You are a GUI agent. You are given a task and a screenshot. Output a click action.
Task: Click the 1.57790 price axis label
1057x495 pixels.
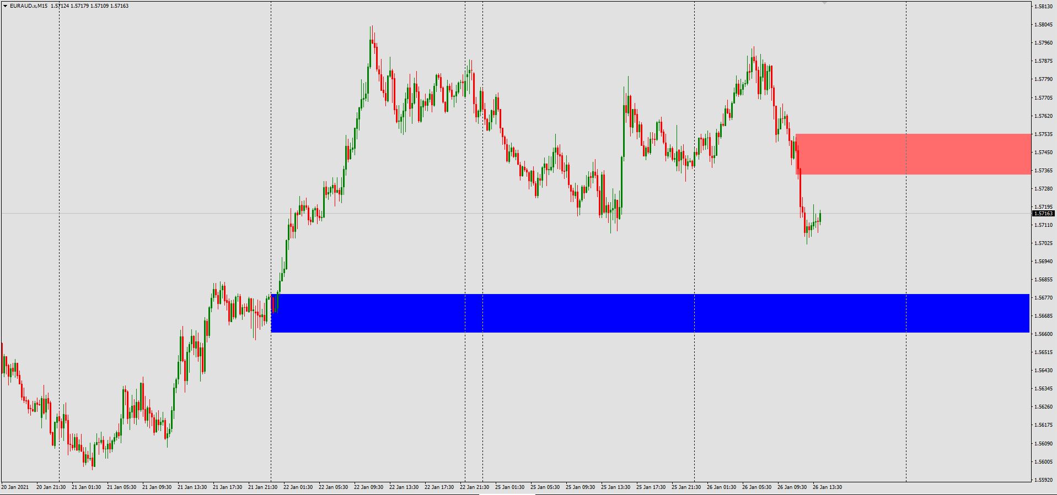pos(1044,79)
